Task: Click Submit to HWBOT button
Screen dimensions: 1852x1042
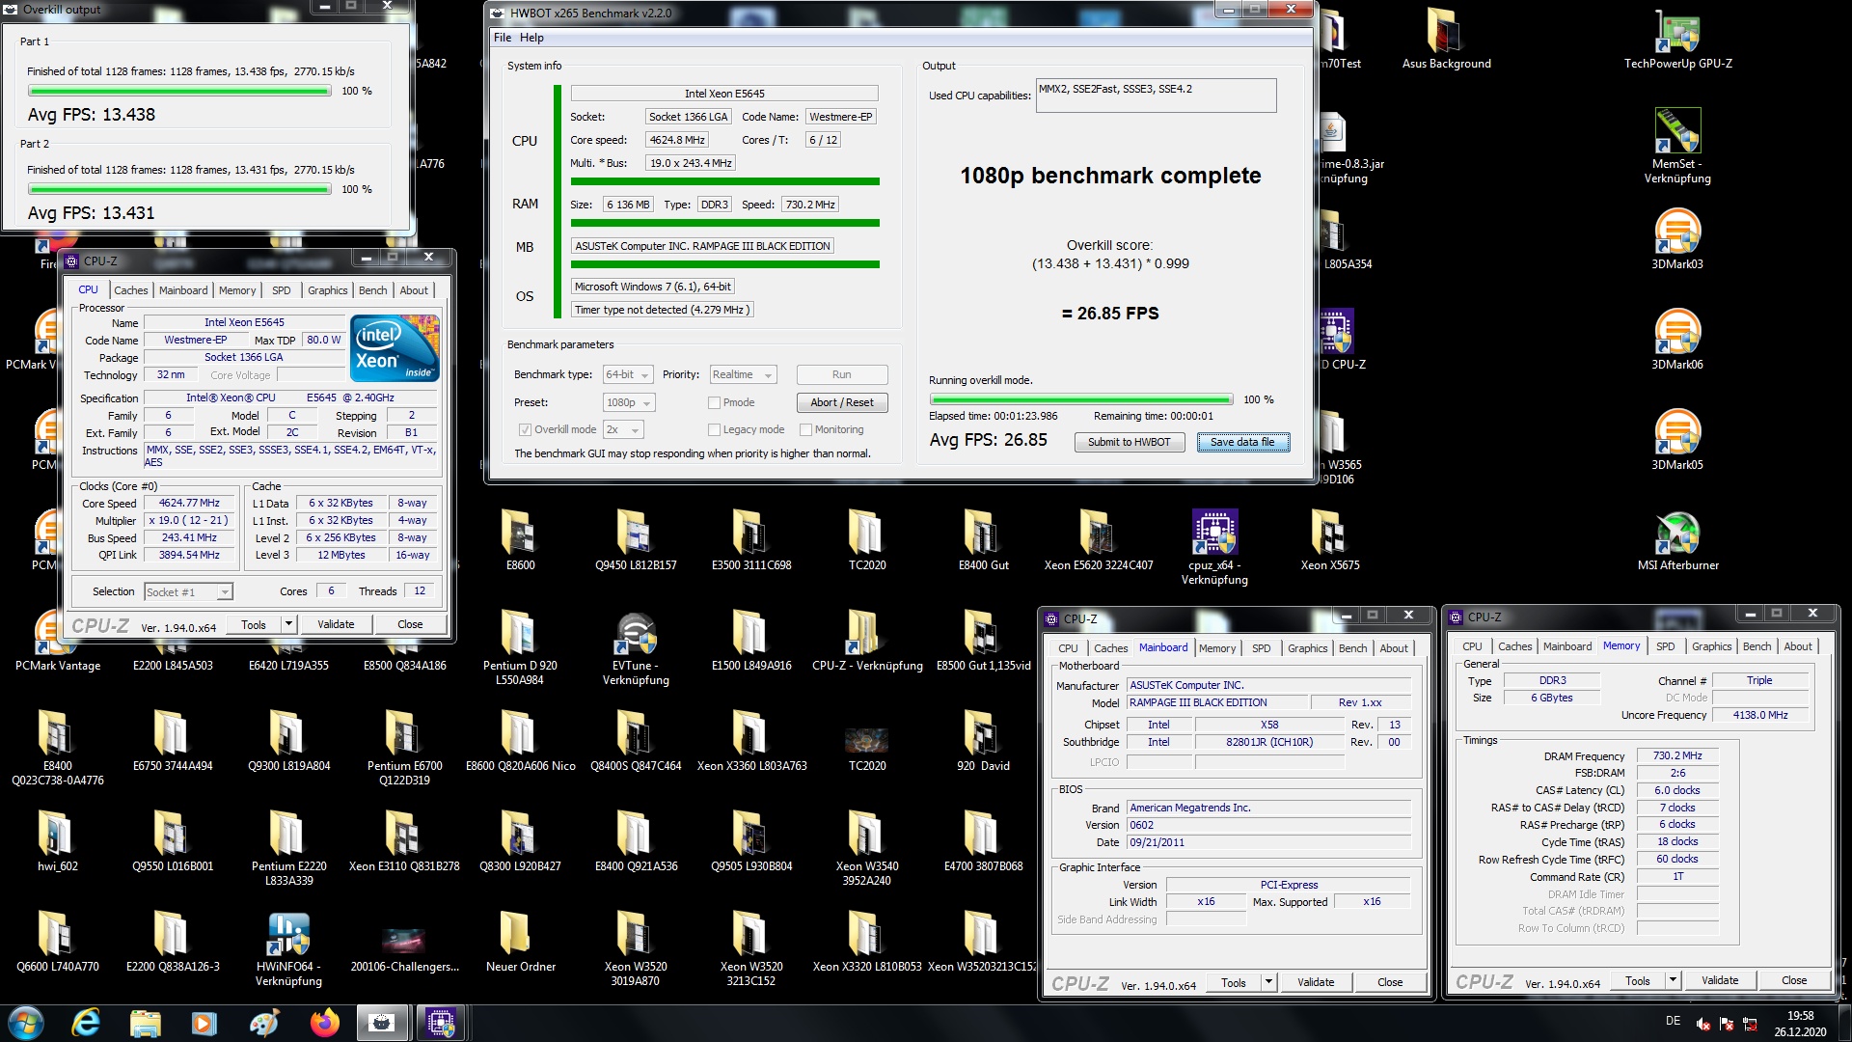Action: pyautogui.click(x=1129, y=443)
